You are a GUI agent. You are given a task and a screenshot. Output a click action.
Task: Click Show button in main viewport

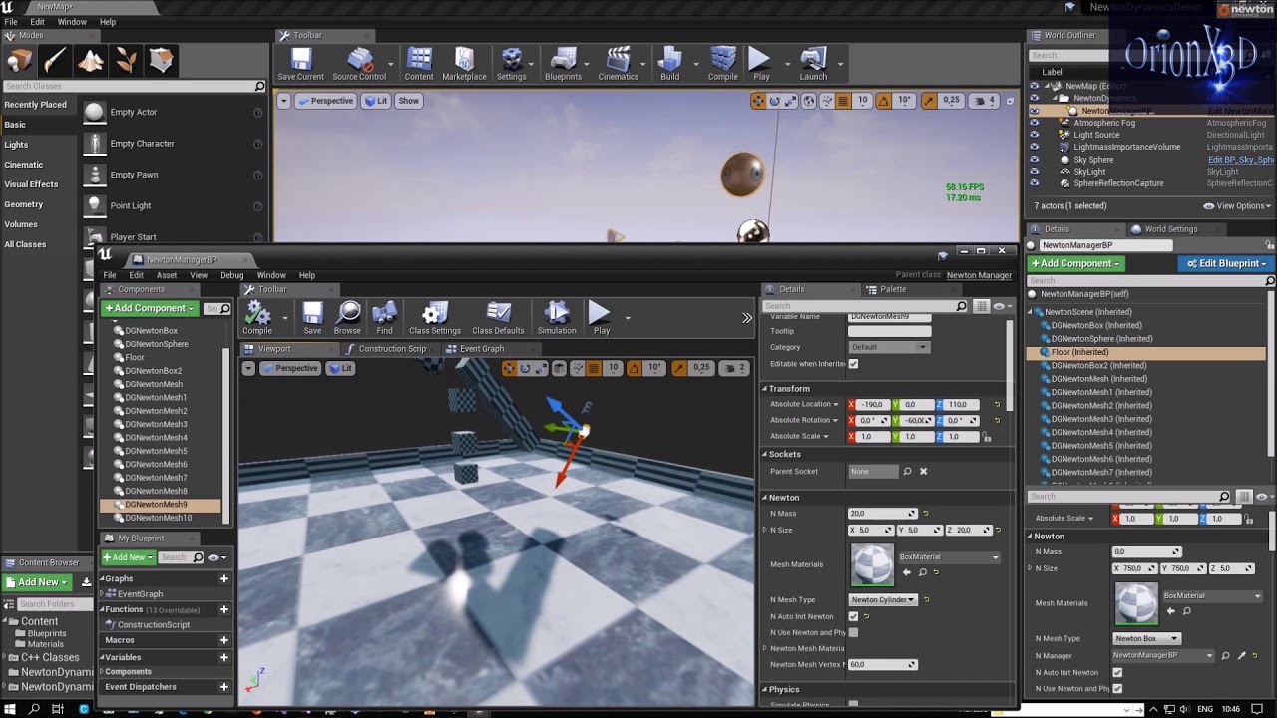[x=409, y=101]
